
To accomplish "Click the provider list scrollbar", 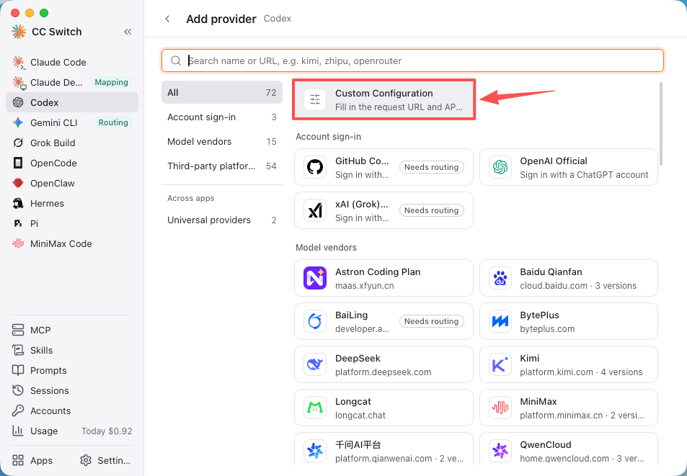I will pos(661,124).
